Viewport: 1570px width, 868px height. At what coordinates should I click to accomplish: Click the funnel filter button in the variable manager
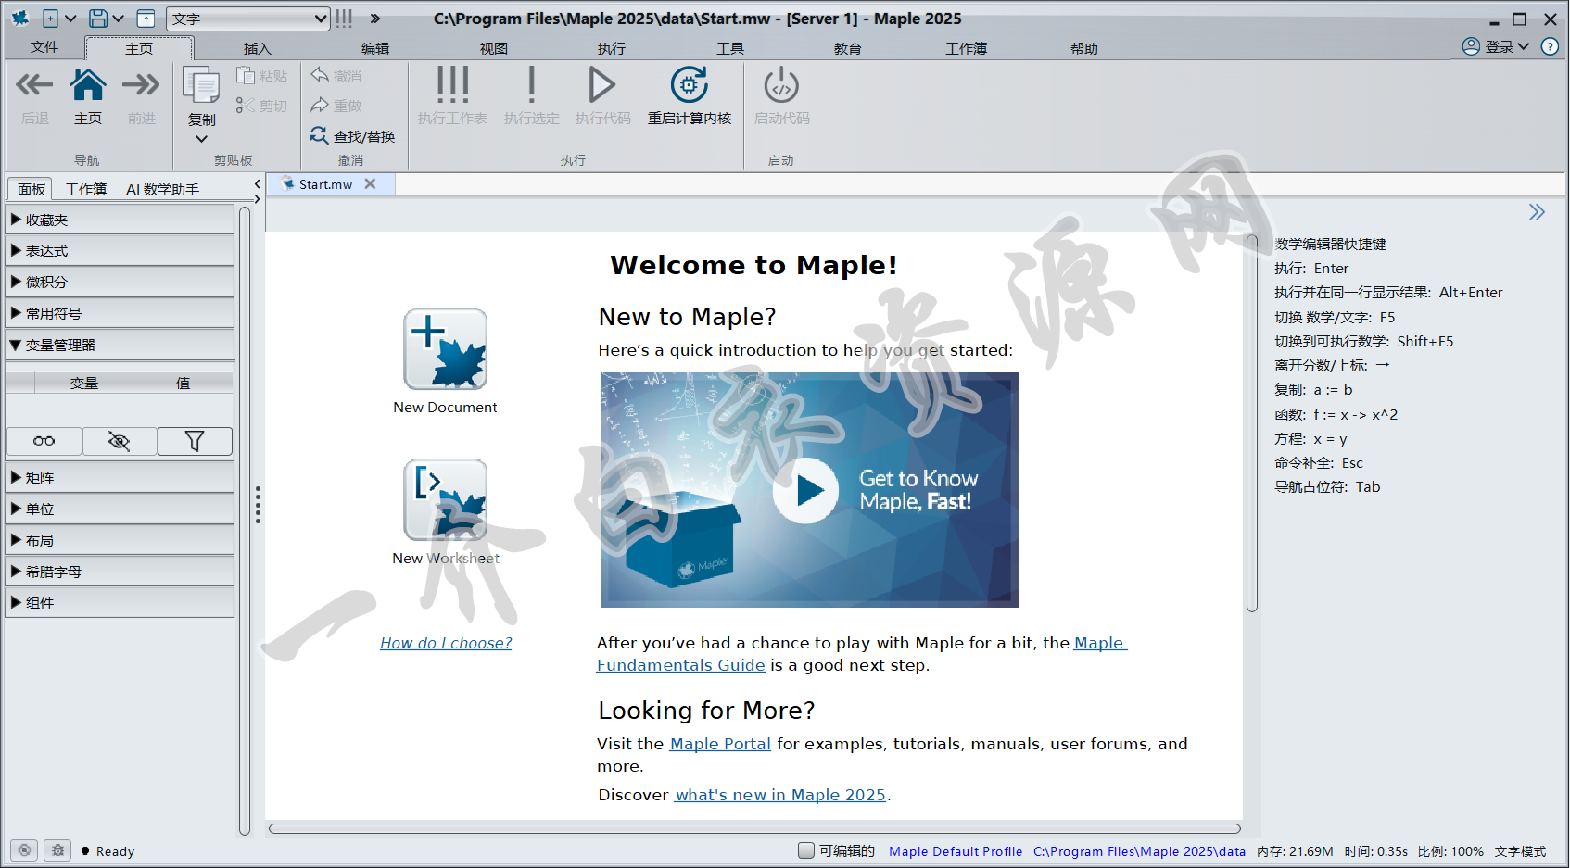point(195,441)
